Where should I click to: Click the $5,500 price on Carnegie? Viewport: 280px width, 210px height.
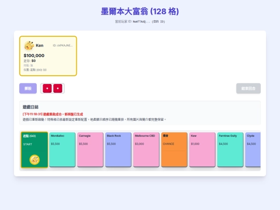tap(83, 144)
